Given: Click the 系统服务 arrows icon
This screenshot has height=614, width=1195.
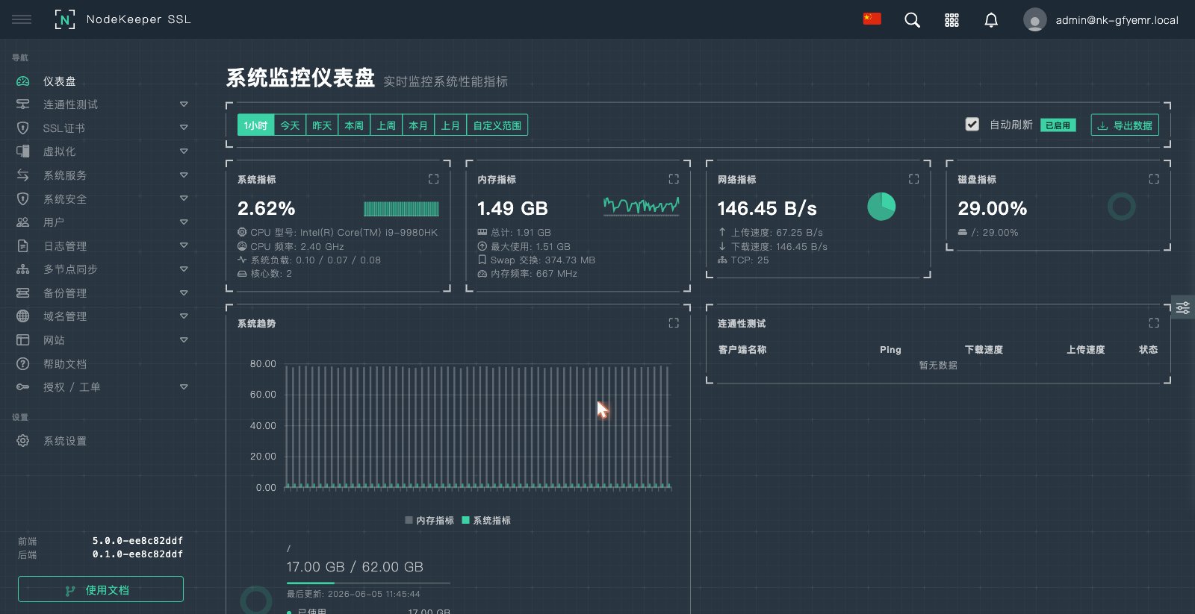Looking at the screenshot, I should point(23,175).
